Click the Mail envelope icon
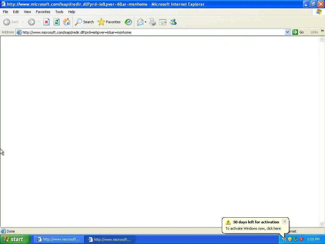This screenshot has width=325, height=244. click(140, 22)
